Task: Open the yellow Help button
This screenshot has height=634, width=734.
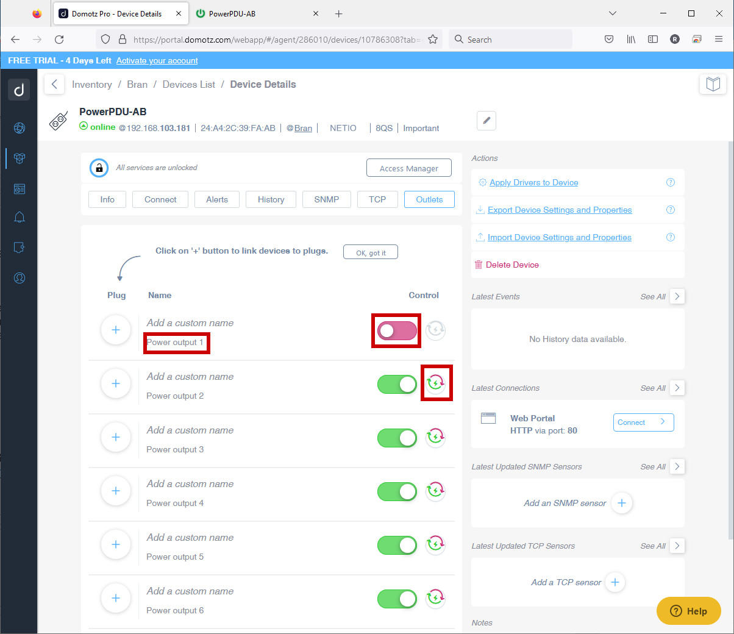Action: [689, 611]
